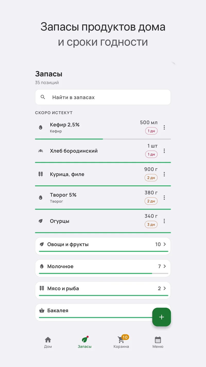Go to the Меню tab
Screen dimensions: 206x367
pyautogui.click(x=158, y=342)
